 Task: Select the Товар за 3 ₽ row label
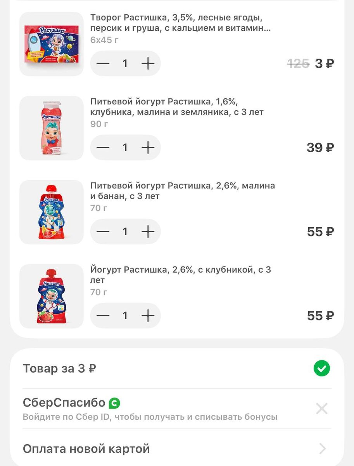[x=59, y=369]
